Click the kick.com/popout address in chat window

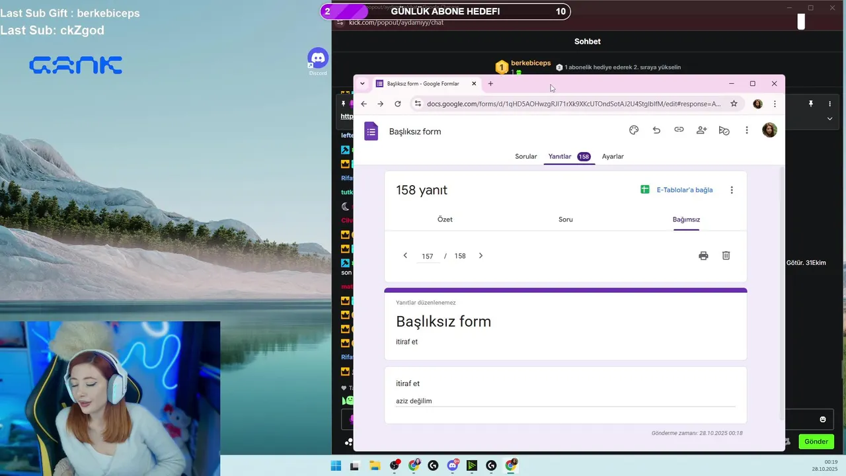(396, 22)
